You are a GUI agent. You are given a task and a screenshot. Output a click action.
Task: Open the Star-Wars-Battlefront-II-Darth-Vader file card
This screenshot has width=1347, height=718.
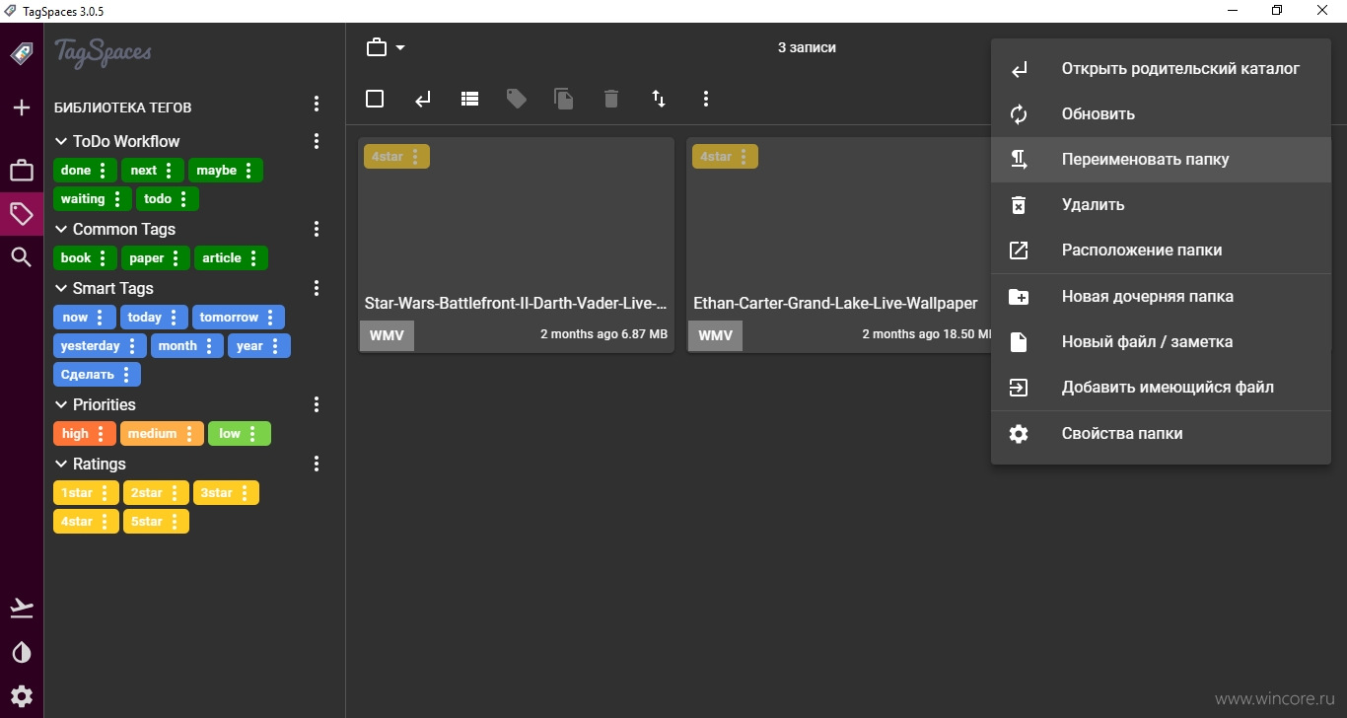(517, 246)
